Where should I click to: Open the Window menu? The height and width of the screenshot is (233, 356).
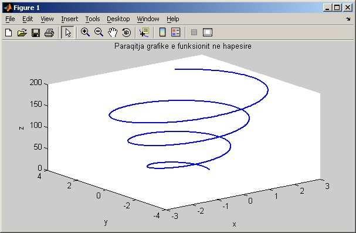pos(148,19)
